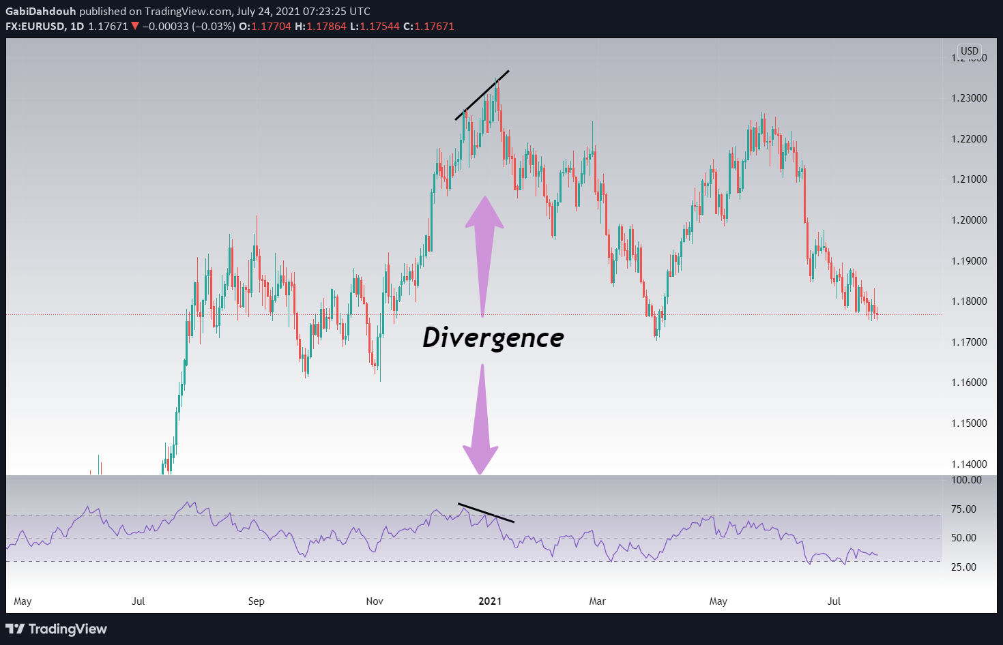The image size is (1003, 645).
Task: Click the Sep label on the time axis
Action: tap(256, 601)
